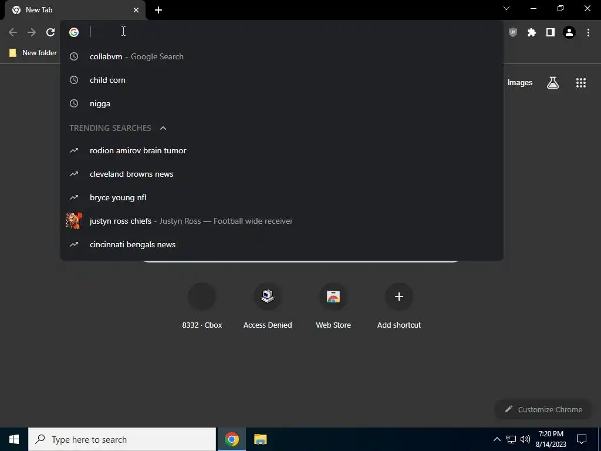This screenshot has height=451, width=601.
Task: Click the pencil icon on Customize Chrome
Action: 509,409
